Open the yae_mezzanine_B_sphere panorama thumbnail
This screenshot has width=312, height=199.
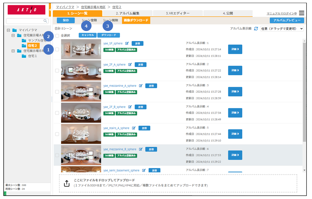point(81,155)
